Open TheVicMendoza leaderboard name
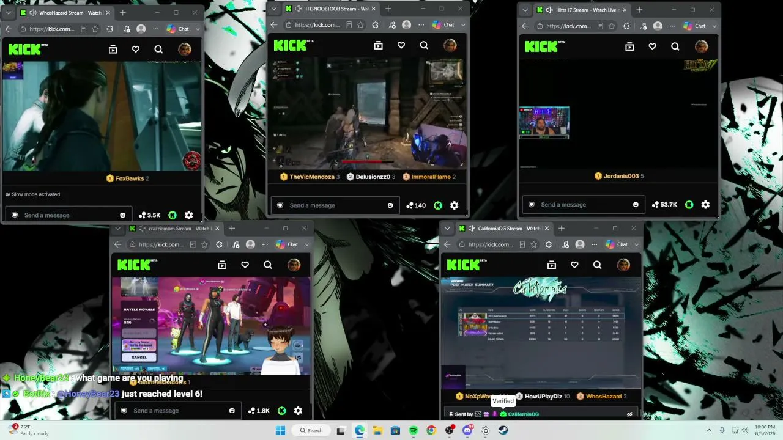The image size is (783, 440). pos(312,177)
